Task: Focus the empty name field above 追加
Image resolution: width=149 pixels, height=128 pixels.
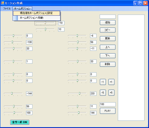Action: pos(108,16)
